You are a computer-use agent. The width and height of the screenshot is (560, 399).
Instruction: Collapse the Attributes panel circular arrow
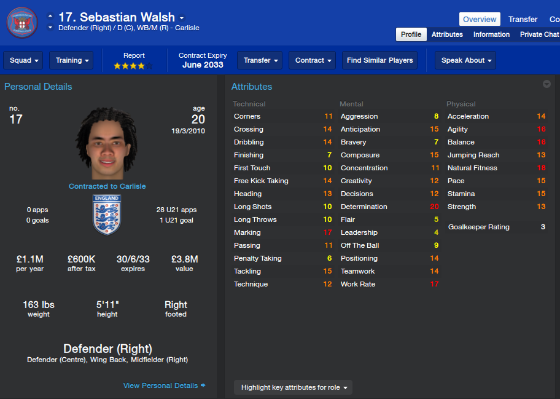pos(546,84)
